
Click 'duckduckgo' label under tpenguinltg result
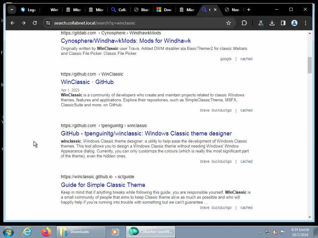pyautogui.click(x=221, y=161)
